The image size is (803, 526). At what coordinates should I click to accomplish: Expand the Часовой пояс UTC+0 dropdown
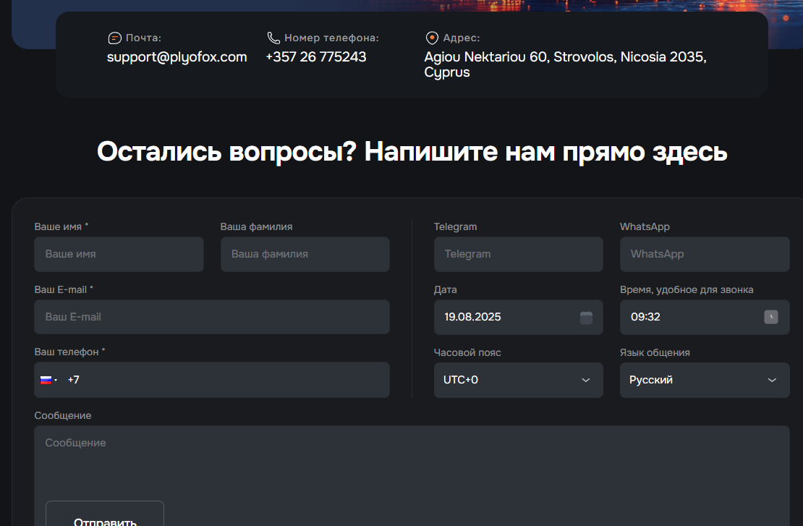pyautogui.click(x=518, y=380)
